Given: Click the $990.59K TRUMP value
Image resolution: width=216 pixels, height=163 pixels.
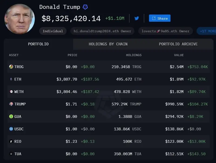Looking at the screenshot, I should pyautogui.click(x=174, y=104).
